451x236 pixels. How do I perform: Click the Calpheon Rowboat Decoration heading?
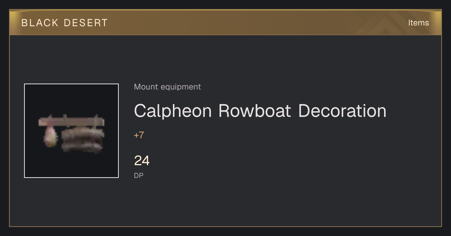[260, 111]
